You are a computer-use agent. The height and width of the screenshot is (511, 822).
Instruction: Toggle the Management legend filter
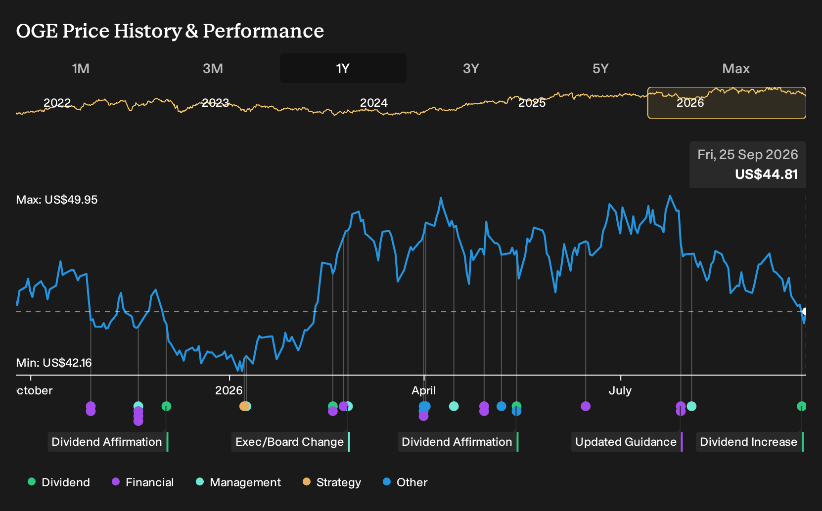coord(238,482)
